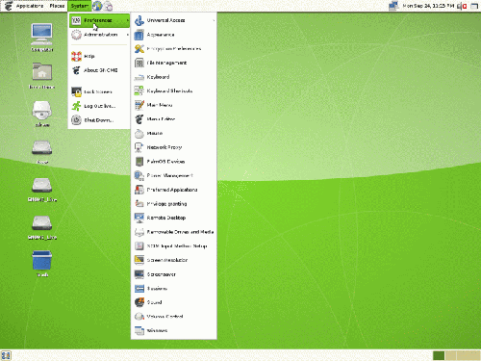Open the web browser globe launcher icon
Screen dimensions: 481x361
click(97, 6)
